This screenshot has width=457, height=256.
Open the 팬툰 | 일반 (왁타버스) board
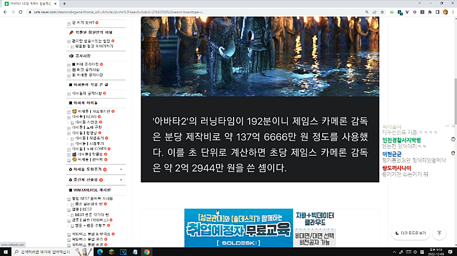click(91, 220)
